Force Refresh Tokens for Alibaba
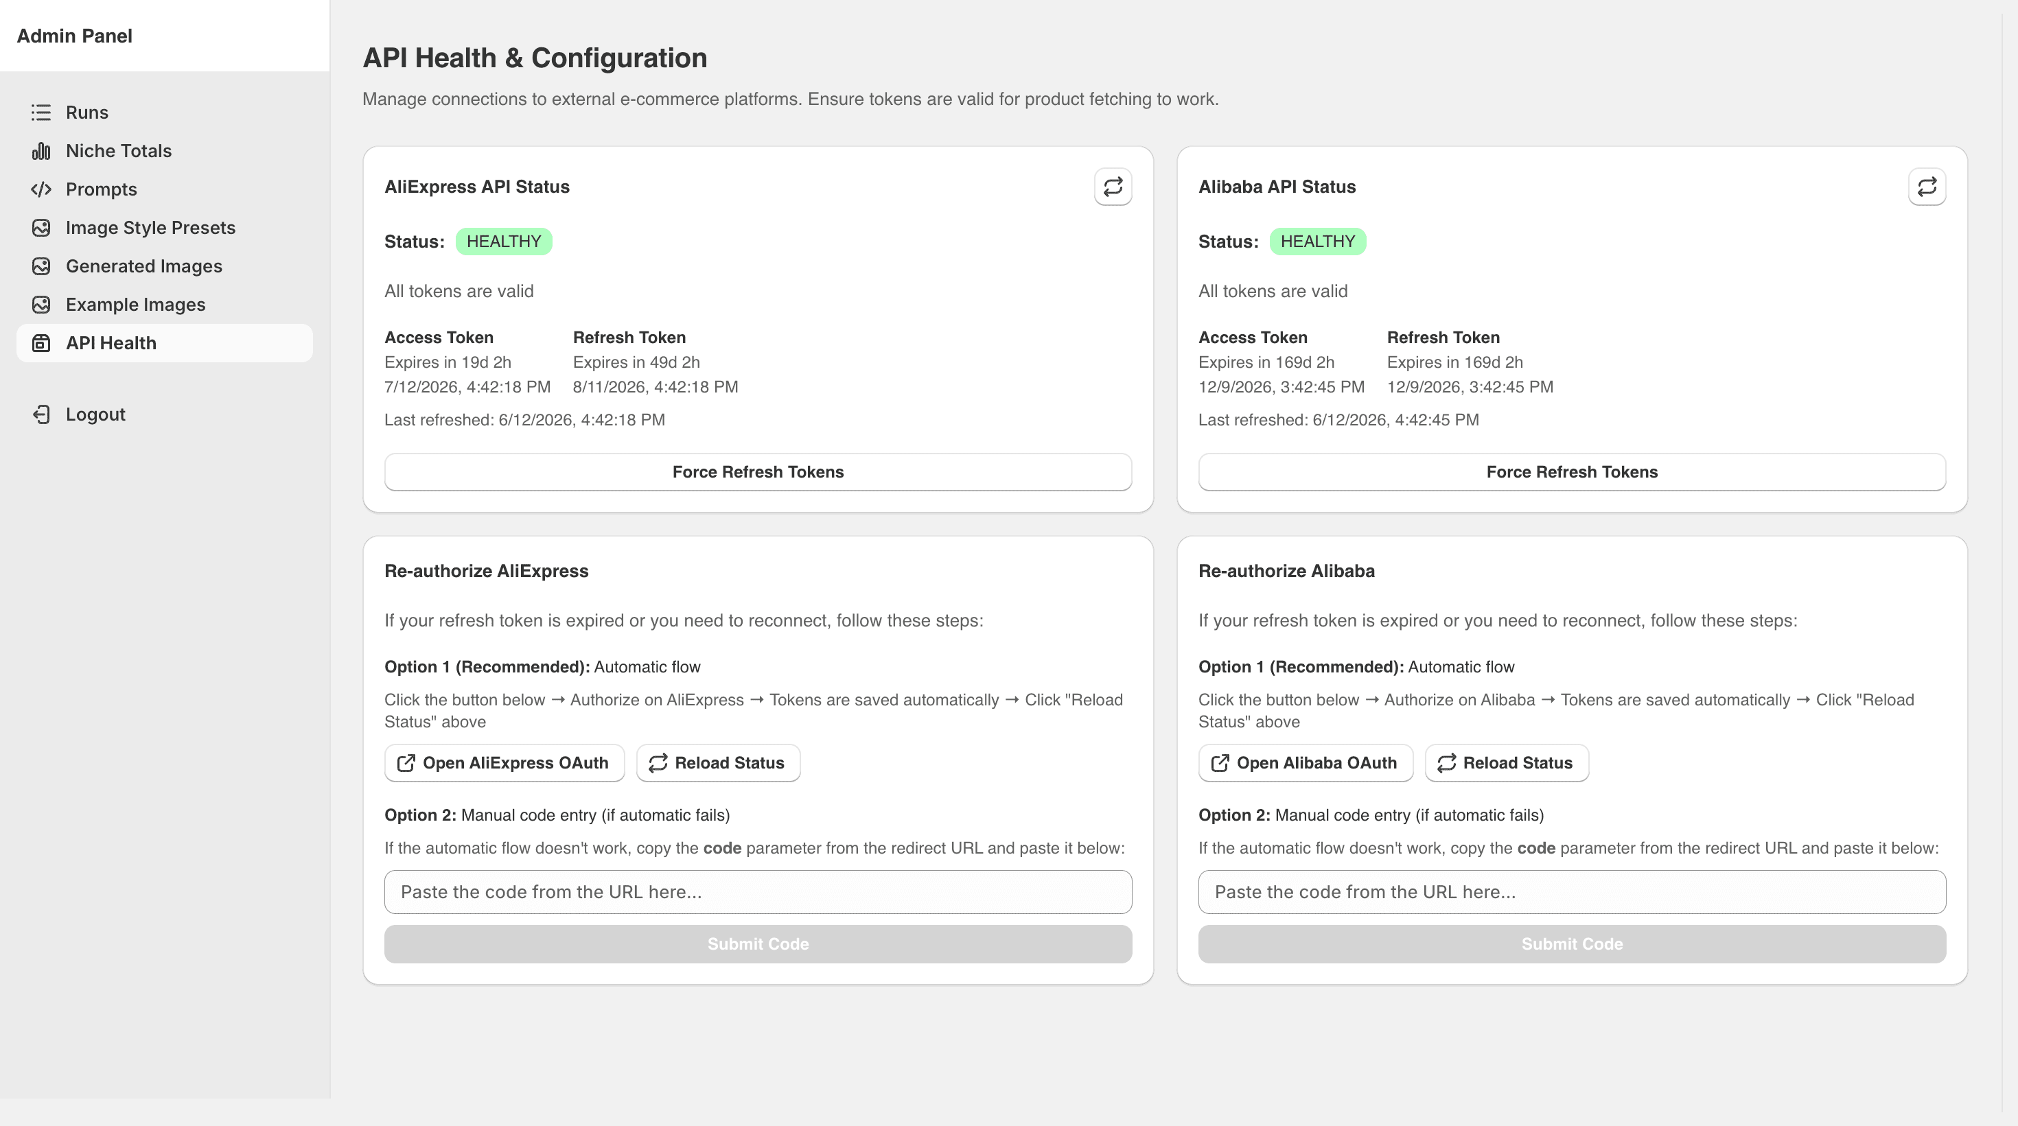Screen dimensions: 2018x1126 [x=1571, y=471]
